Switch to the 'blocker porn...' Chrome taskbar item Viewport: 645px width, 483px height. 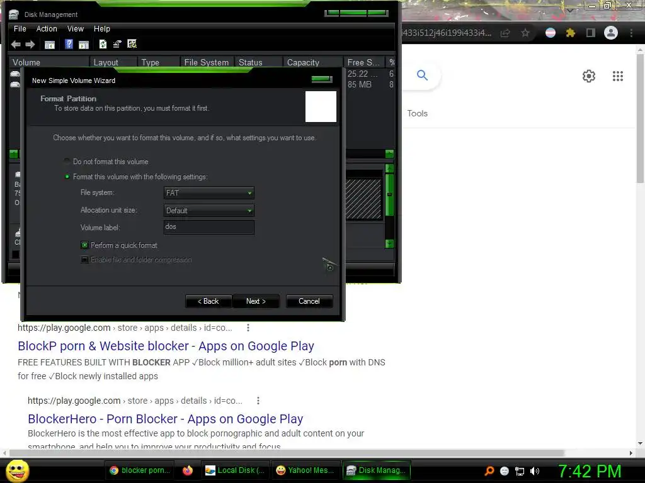140,470
